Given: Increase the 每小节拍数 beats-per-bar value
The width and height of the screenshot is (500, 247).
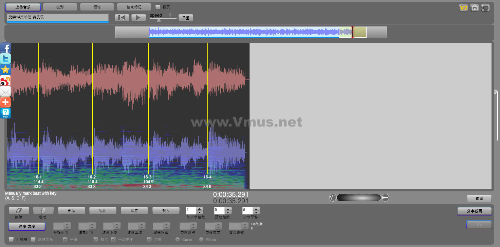Looking at the screenshot, I should [x=200, y=209].
